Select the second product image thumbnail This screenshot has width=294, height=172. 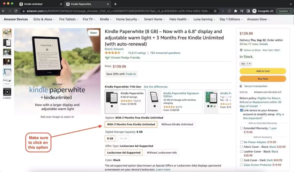7,43
